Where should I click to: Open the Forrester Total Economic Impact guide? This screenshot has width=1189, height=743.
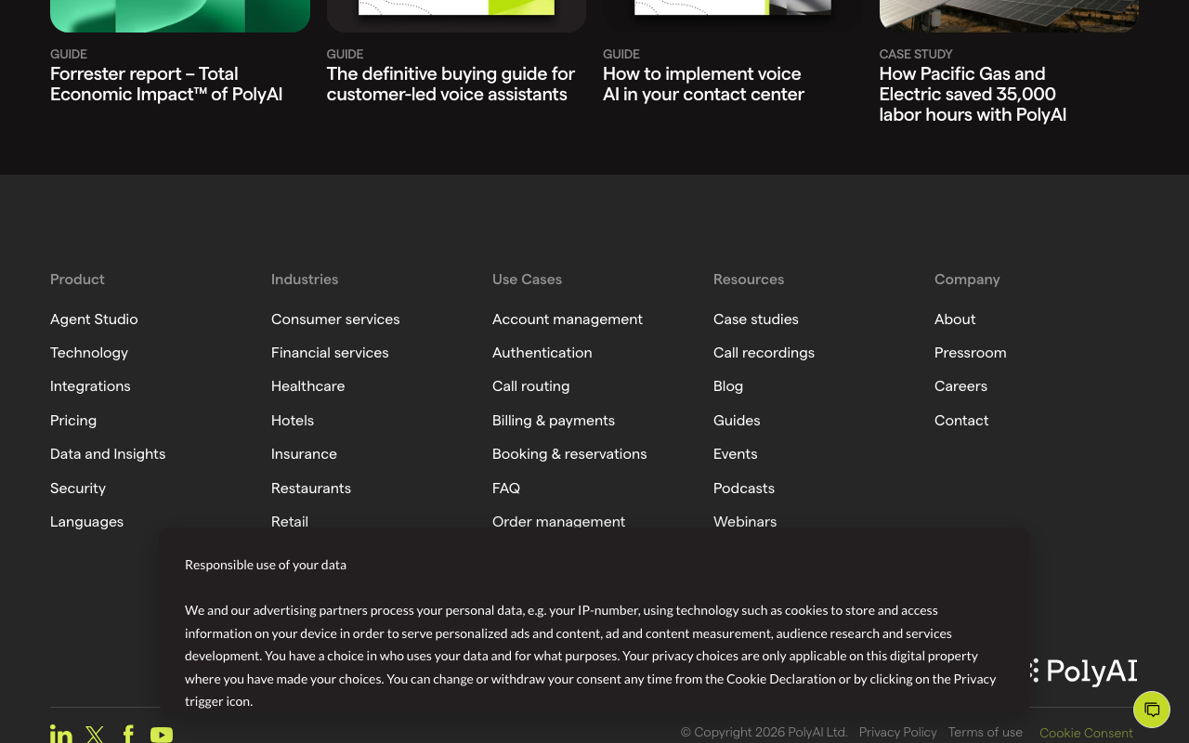tap(166, 85)
